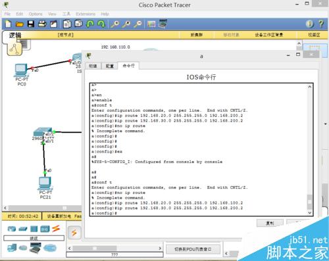Switch to the 配置 tab in device window

click(109, 66)
